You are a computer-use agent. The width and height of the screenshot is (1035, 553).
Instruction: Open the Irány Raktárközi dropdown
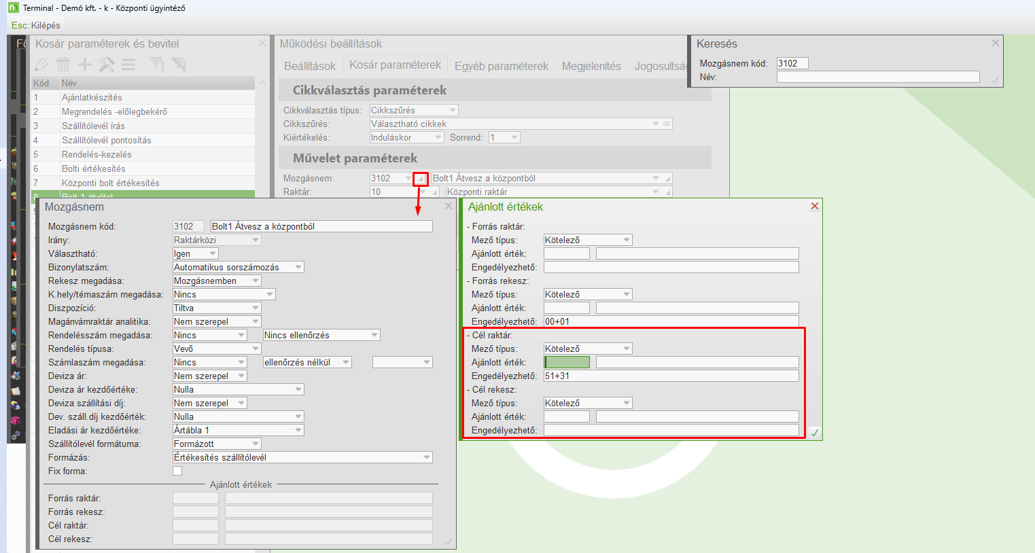click(256, 240)
